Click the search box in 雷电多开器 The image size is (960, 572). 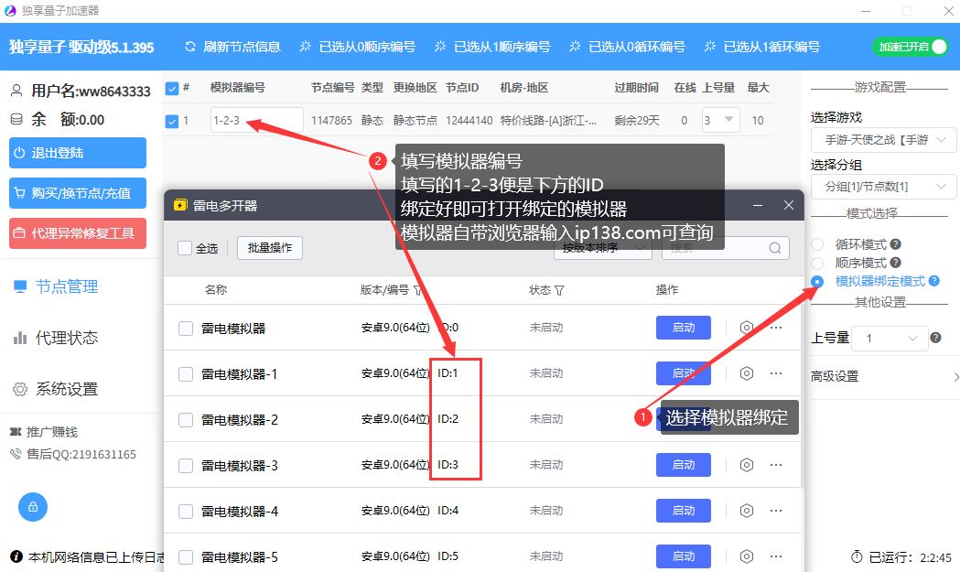tap(726, 248)
